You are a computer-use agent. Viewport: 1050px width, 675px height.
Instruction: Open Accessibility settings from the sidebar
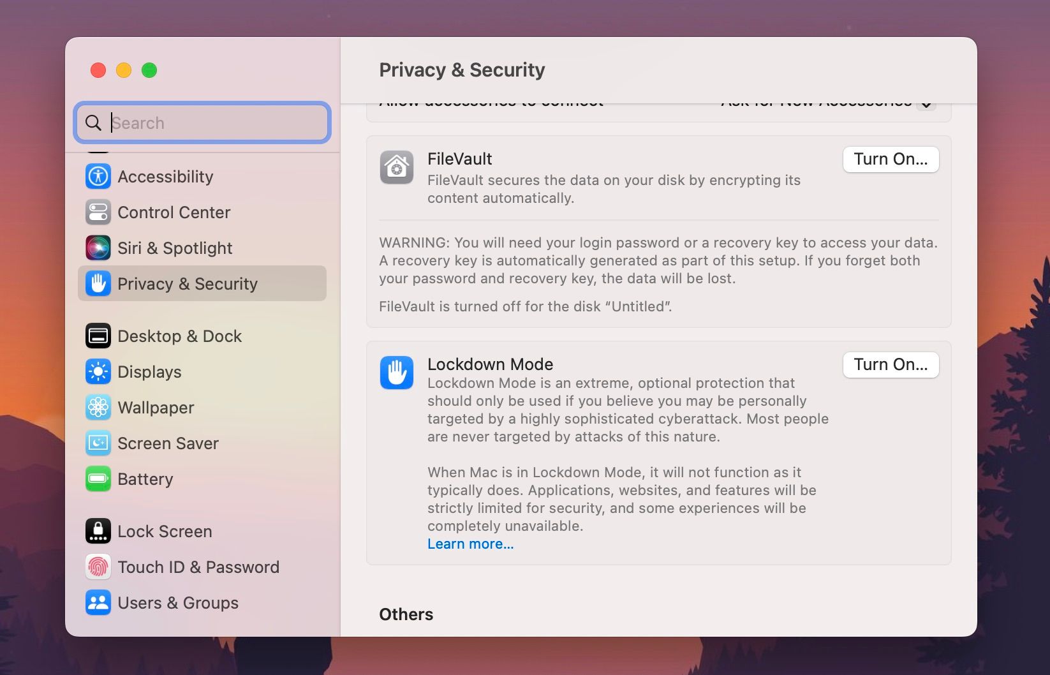97,177
